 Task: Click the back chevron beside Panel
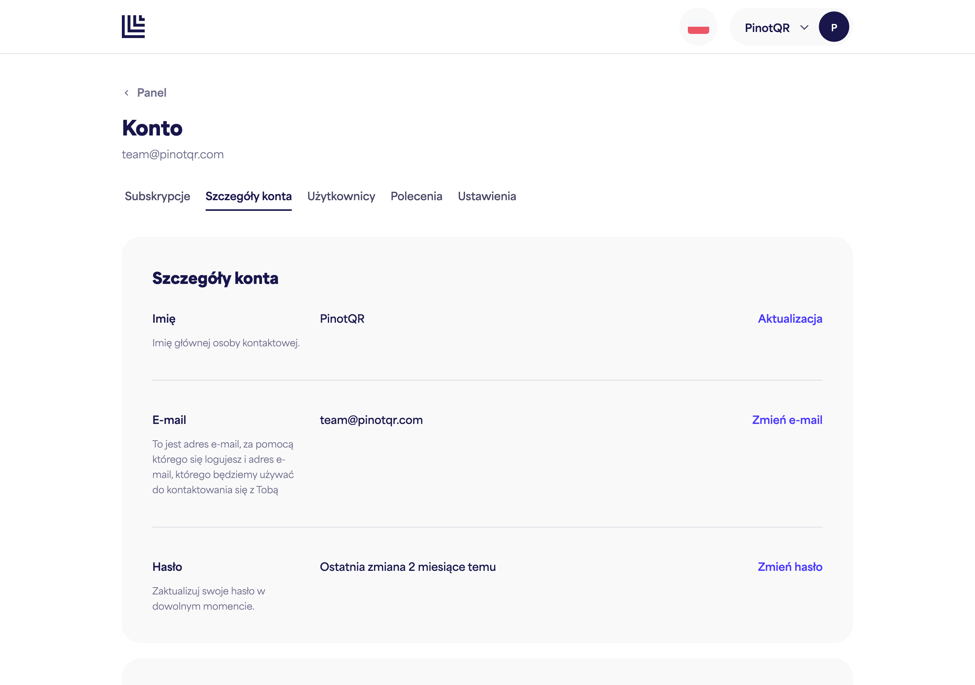(126, 93)
